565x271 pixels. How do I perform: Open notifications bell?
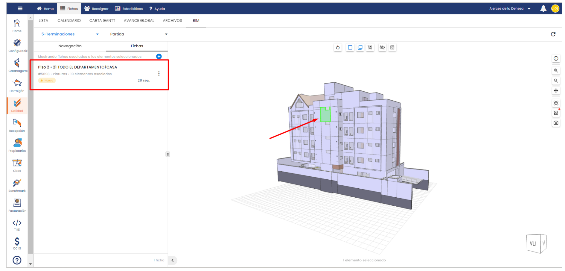click(x=543, y=9)
